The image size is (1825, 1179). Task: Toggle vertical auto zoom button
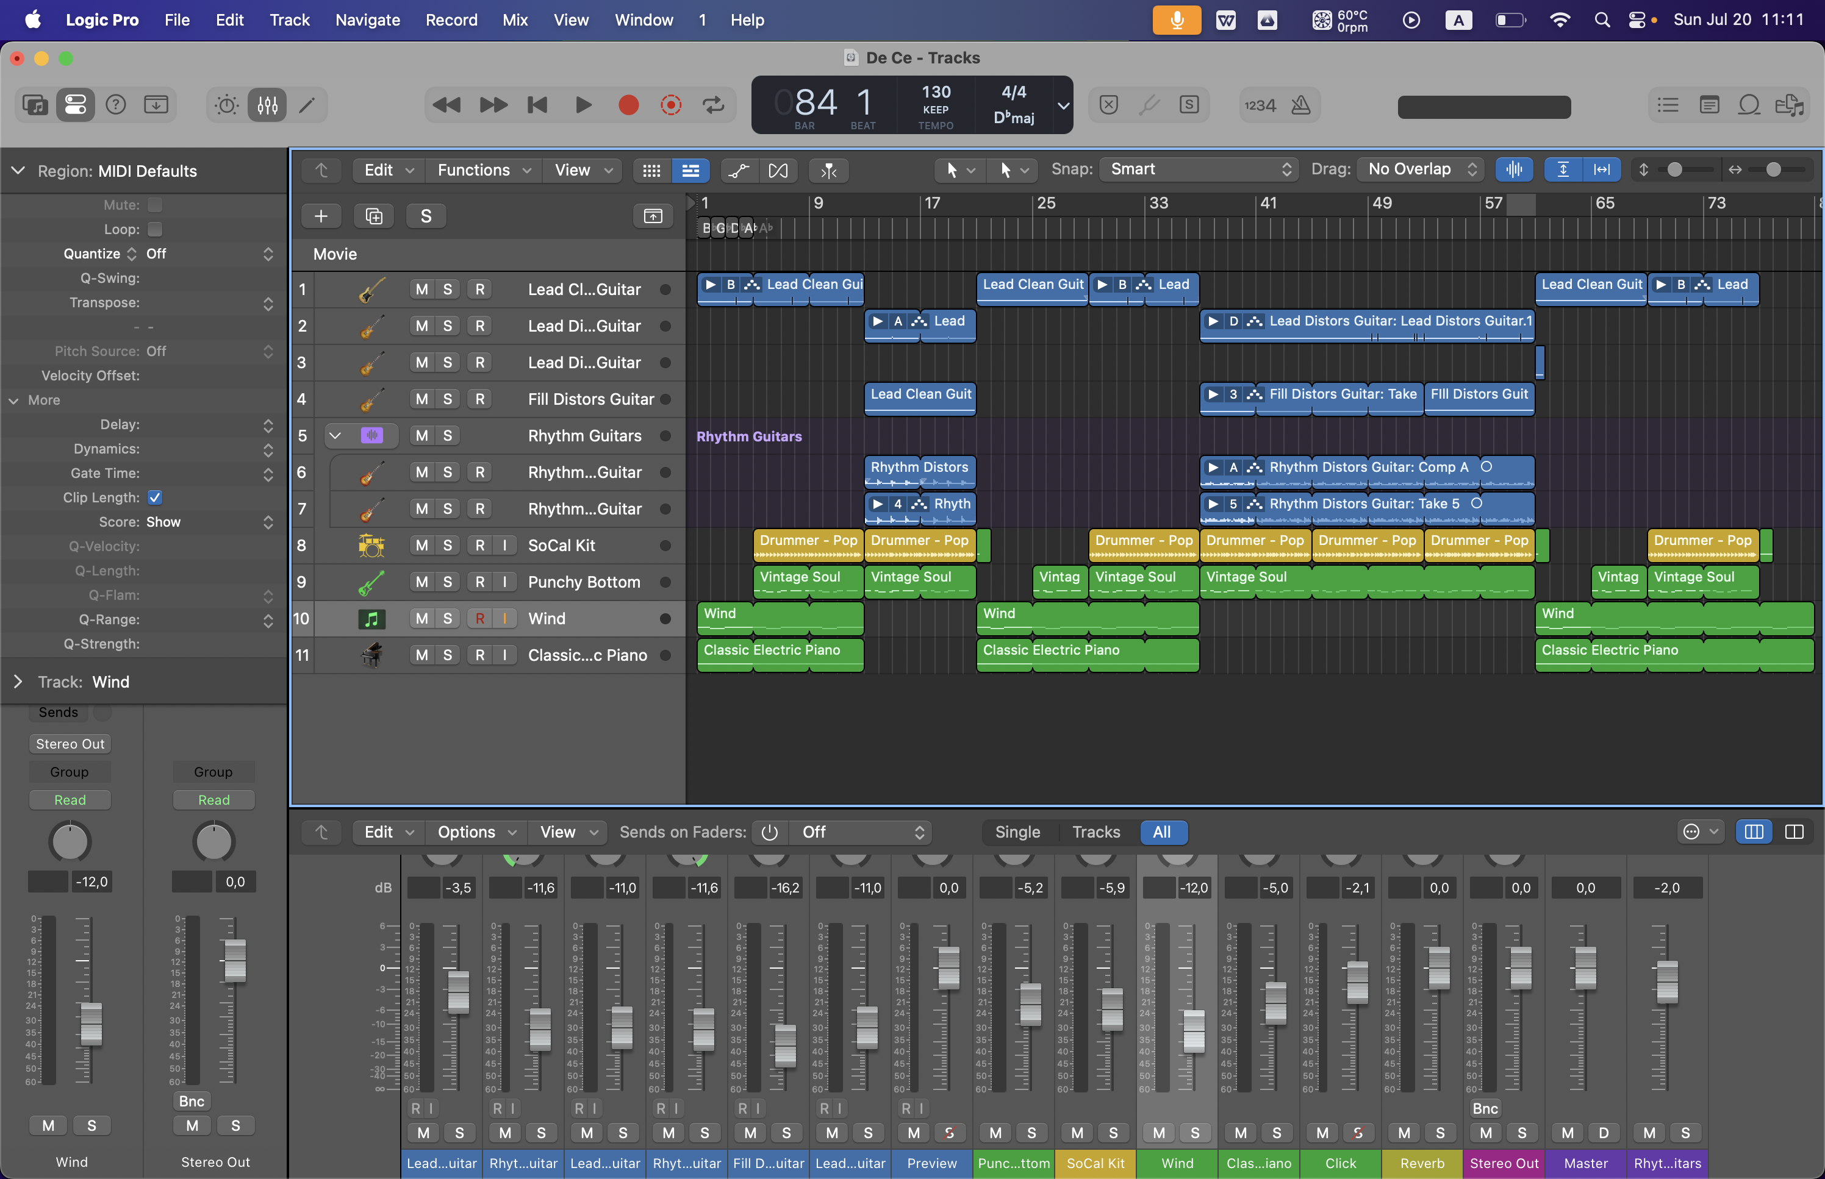click(1563, 170)
